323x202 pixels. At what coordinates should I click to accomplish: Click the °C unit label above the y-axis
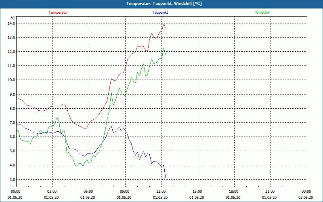[13, 18]
